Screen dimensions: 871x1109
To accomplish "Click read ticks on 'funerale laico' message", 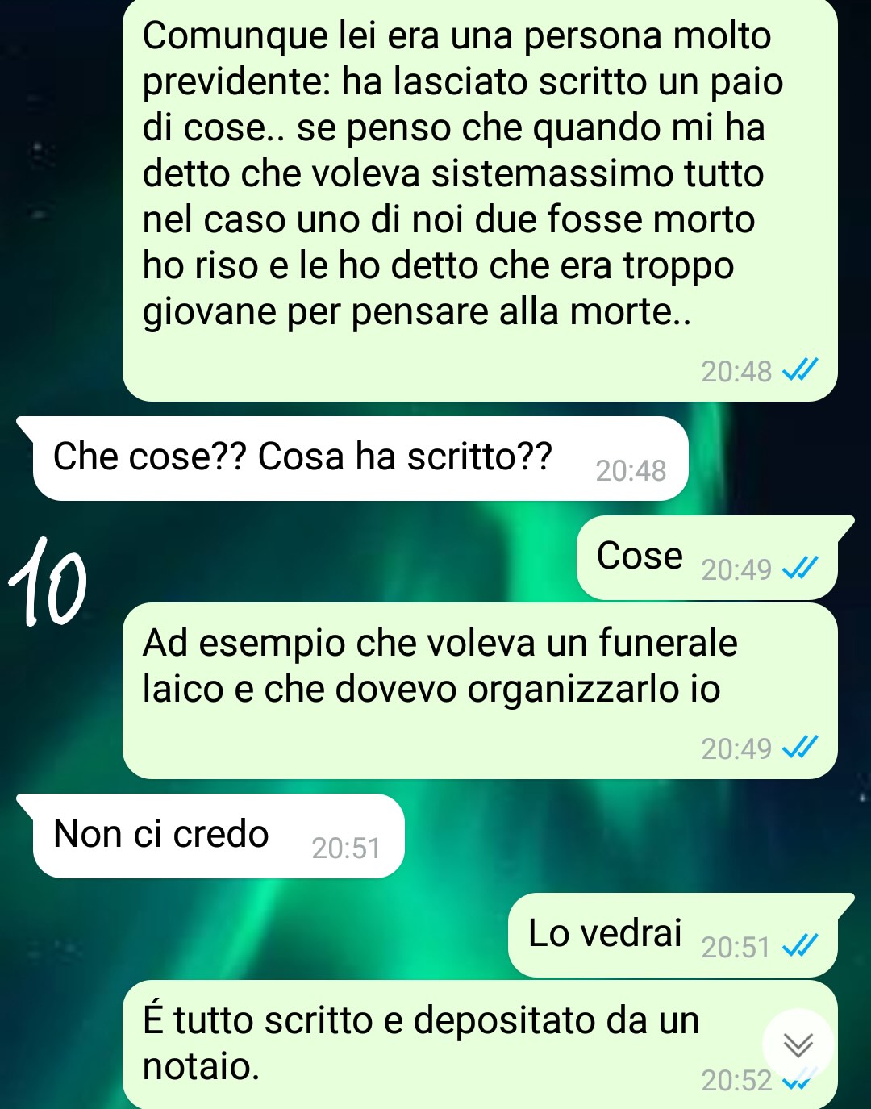I will 800,747.
